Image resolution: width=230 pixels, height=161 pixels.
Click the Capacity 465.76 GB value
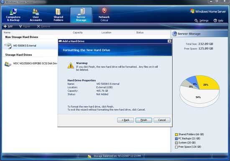(x=102, y=91)
